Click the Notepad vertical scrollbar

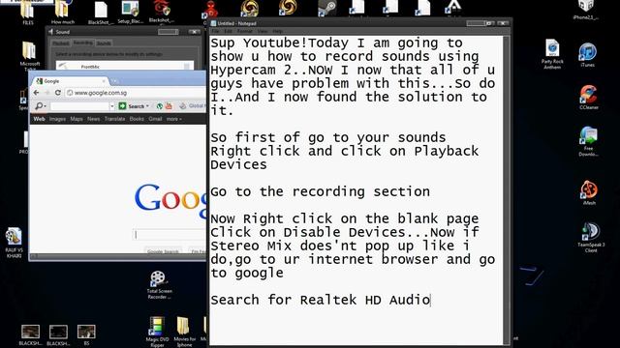coord(506,190)
